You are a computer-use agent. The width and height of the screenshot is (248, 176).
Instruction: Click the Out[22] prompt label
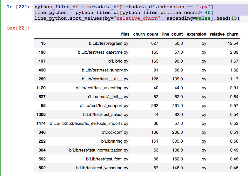coord(18,28)
